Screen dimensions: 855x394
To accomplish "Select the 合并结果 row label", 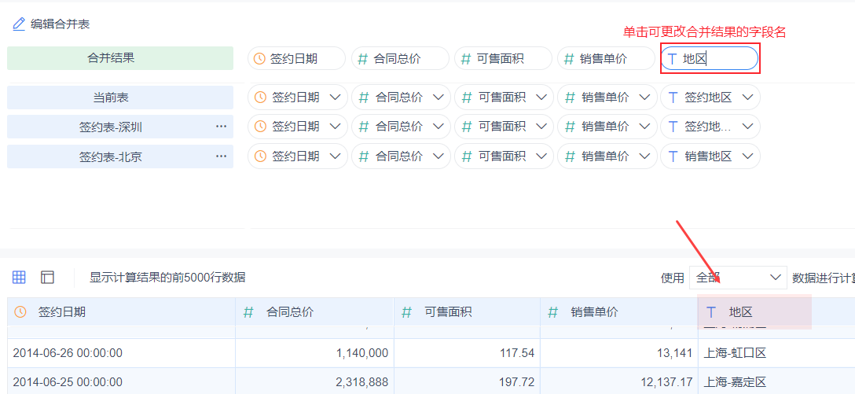I will coord(120,58).
